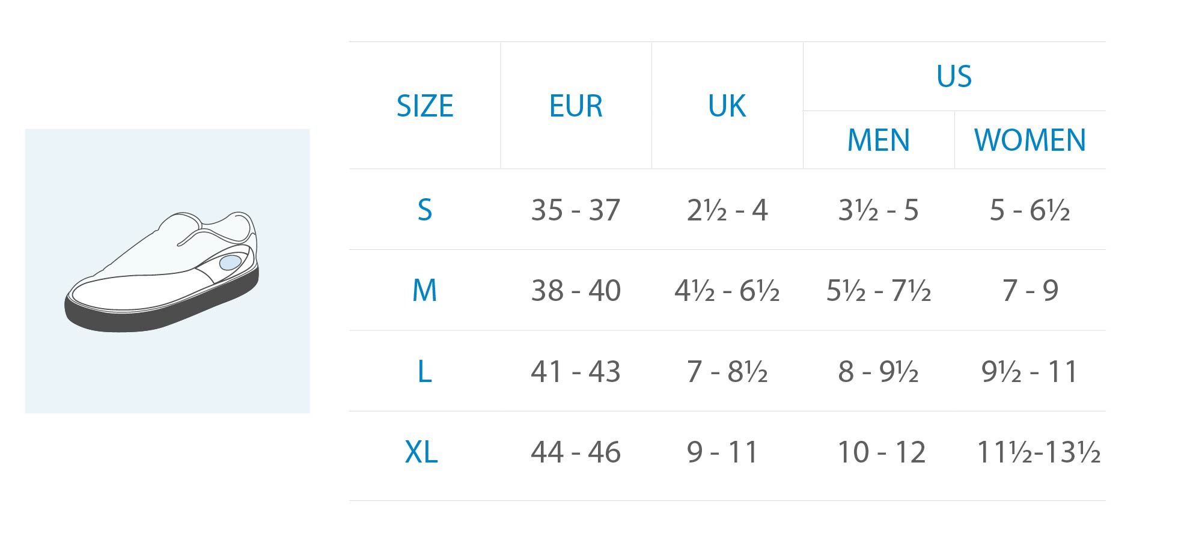
Task: Click the shoe illustration thumbnail
Action: point(167,271)
